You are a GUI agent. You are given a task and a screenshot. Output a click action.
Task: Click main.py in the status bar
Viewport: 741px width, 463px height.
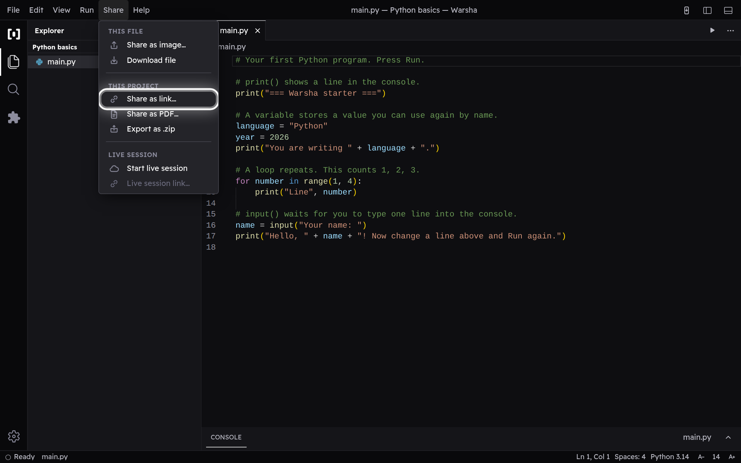pos(55,457)
